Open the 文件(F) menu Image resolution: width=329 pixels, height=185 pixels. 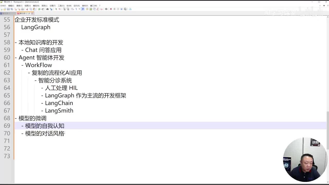coord(3,6)
